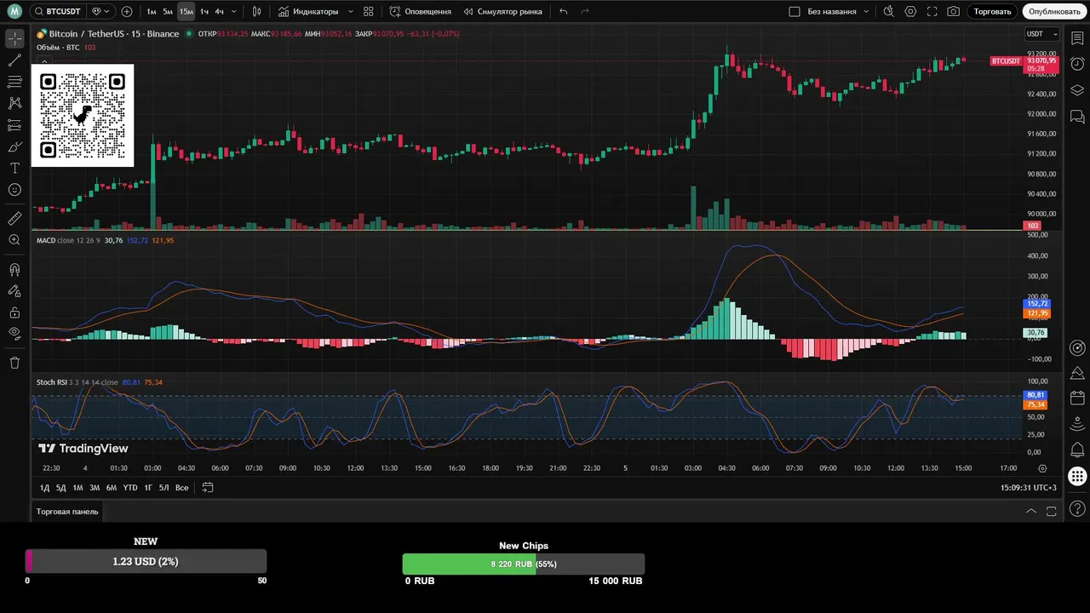Open the forecasting and measurement tools
Viewport: 1090px width, 613px height.
point(14,125)
